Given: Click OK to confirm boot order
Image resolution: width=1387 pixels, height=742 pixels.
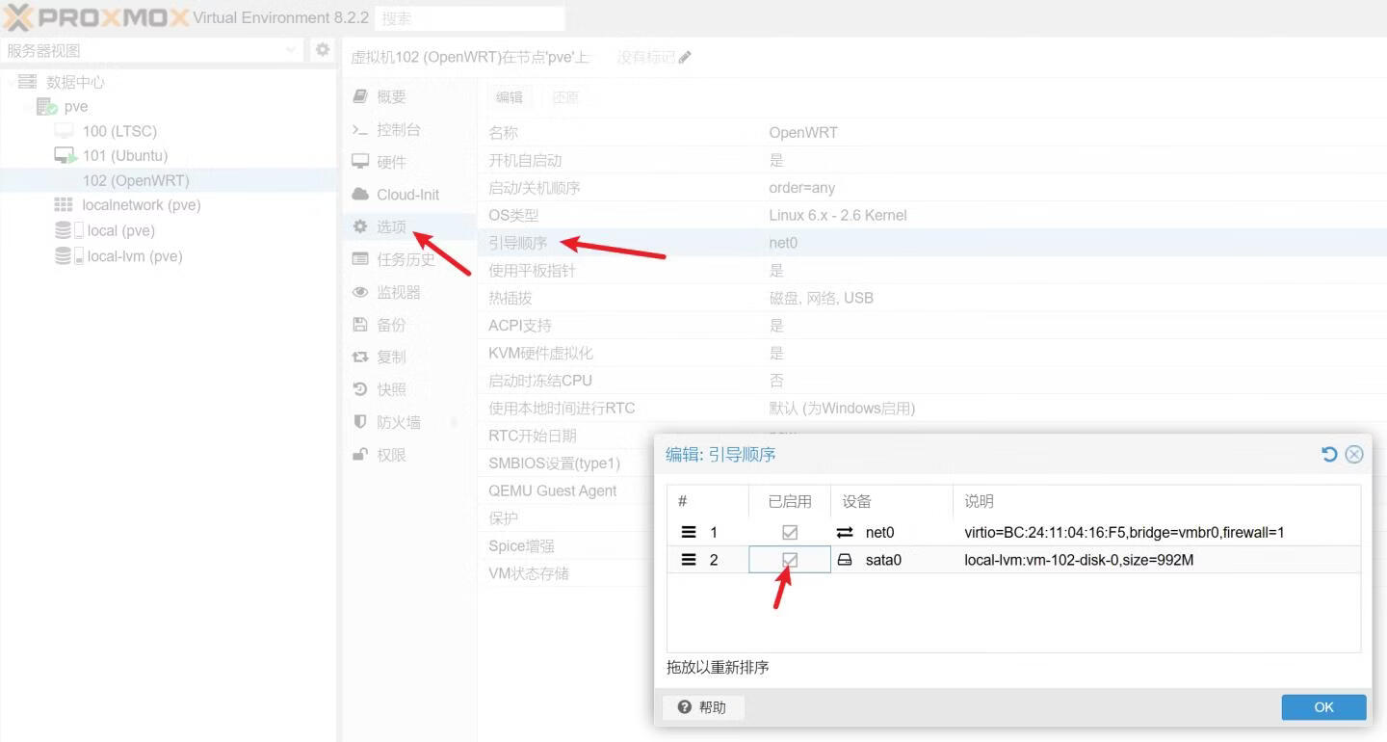Looking at the screenshot, I should [x=1323, y=707].
